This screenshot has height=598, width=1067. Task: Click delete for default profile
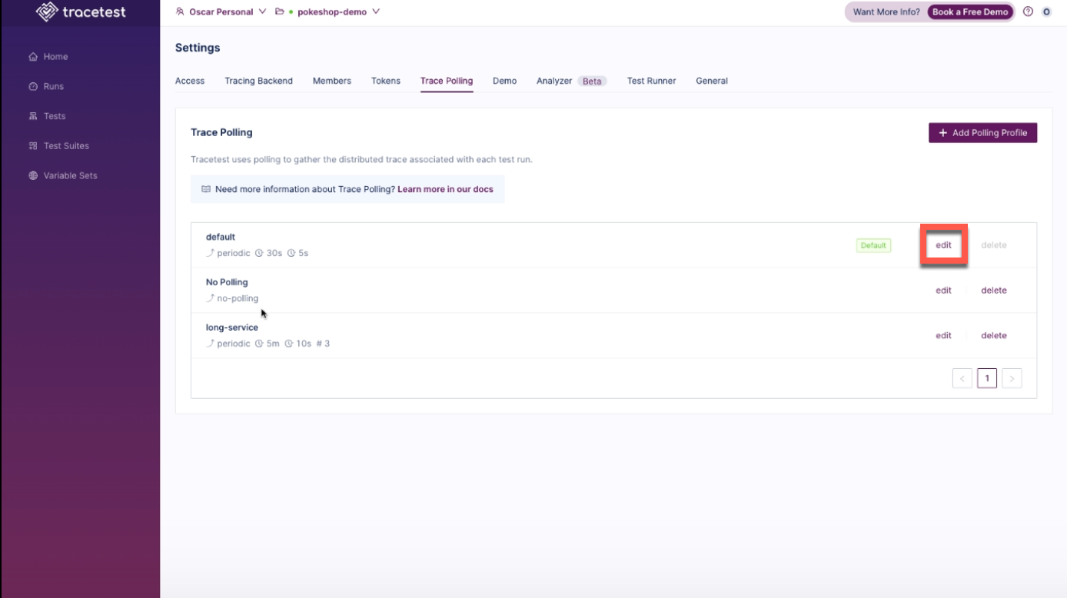tap(994, 245)
